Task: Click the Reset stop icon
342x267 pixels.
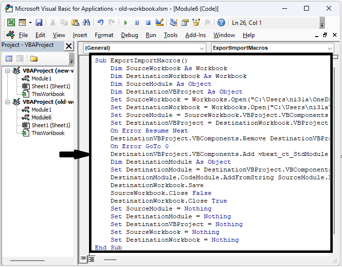Action: pyautogui.click(x=148, y=23)
